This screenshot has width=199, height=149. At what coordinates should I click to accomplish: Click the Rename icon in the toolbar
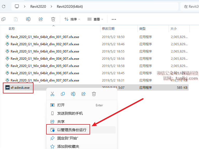click(28, 19)
